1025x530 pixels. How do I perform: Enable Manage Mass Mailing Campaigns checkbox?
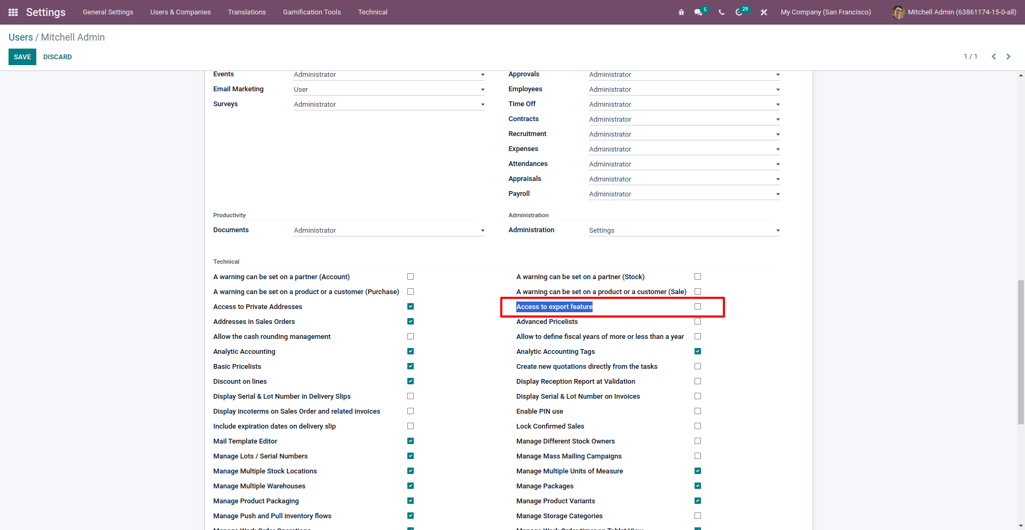(x=698, y=456)
